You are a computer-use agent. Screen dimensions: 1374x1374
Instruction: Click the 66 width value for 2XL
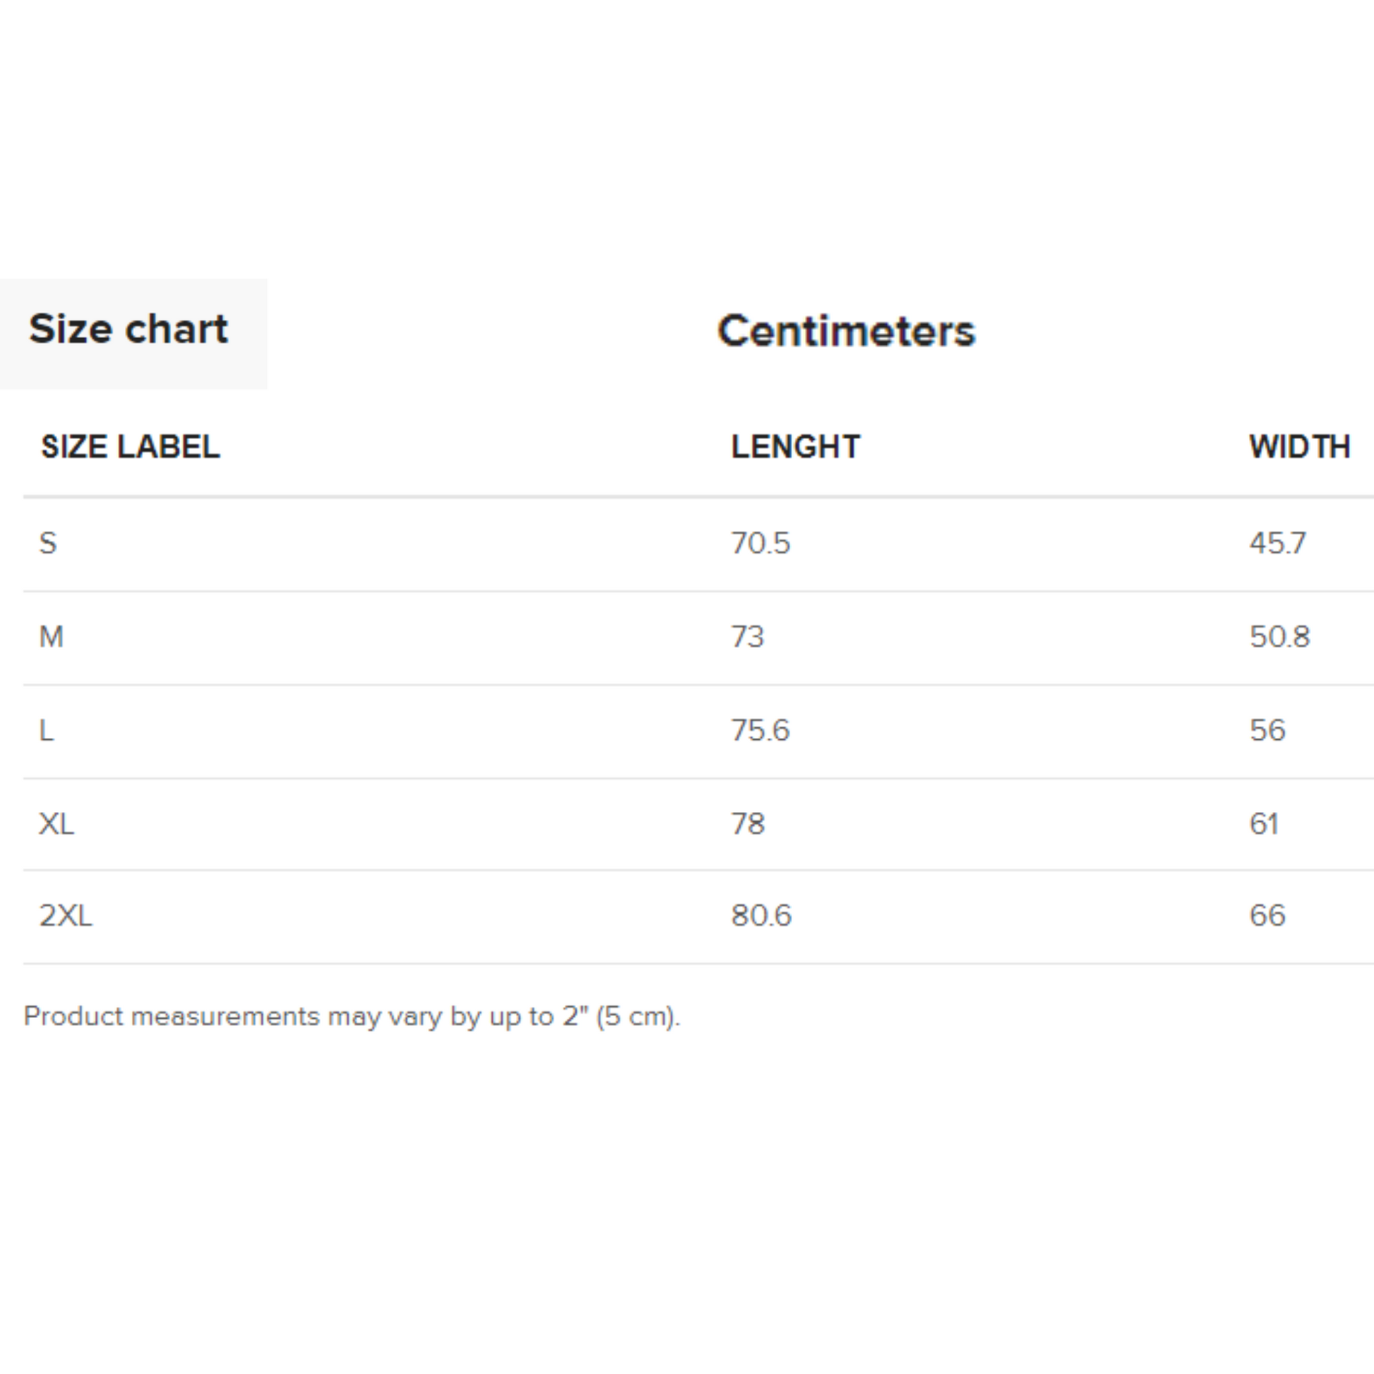click(x=1267, y=915)
